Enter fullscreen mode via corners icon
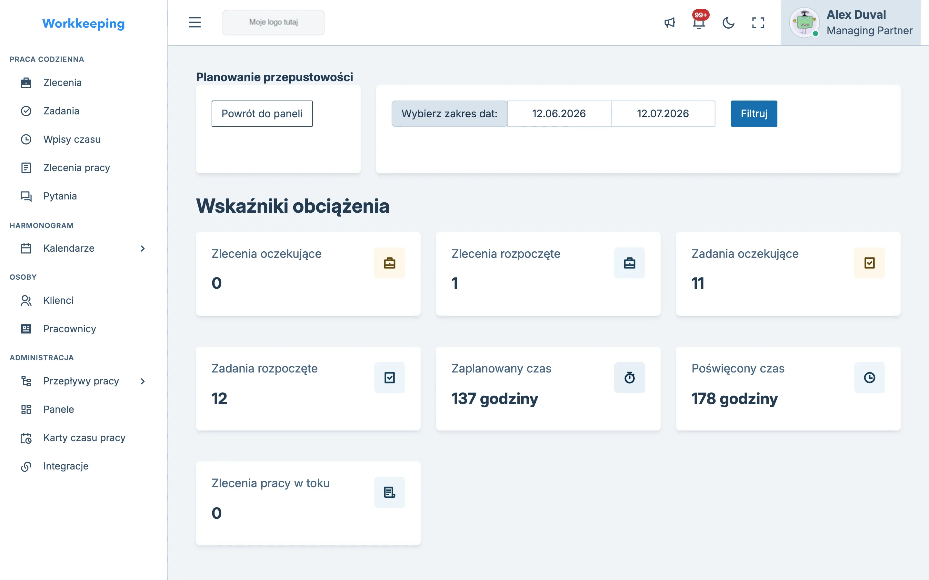The width and height of the screenshot is (929, 580). point(758,23)
